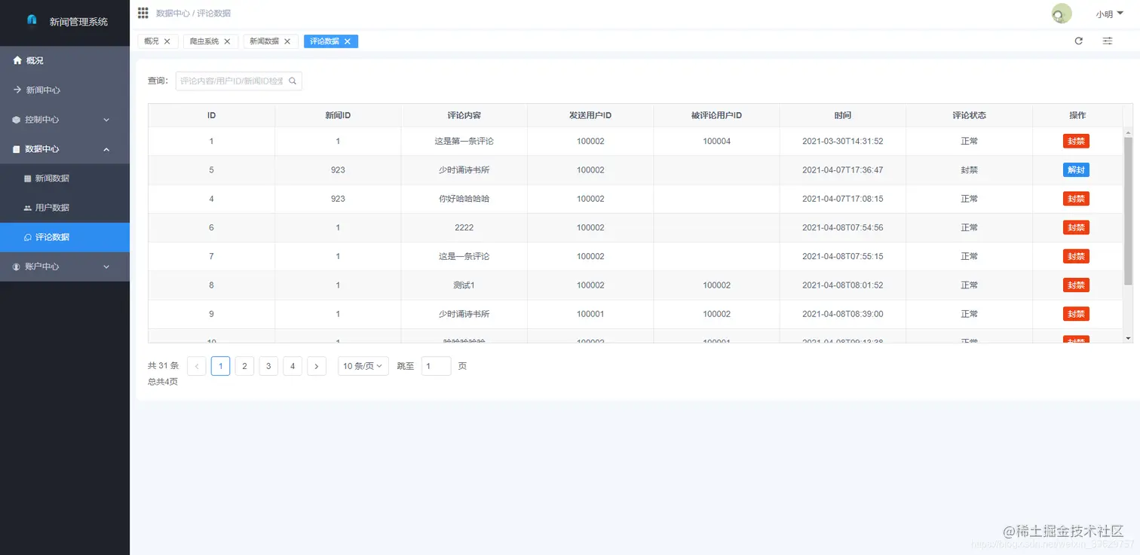This screenshot has height=555, width=1140.
Task: Open the 10 条/页 page size dropdown
Action: (x=363, y=366)
